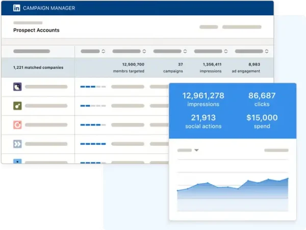Click the $15,000 spend metric
This screenshot has width=306, height=230.
click(262, 122)
